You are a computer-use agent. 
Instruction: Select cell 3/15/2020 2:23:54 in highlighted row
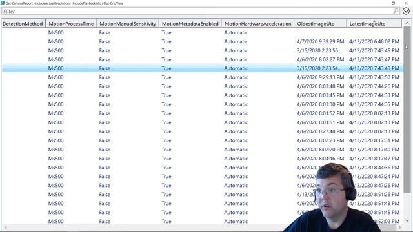[319, 68]
